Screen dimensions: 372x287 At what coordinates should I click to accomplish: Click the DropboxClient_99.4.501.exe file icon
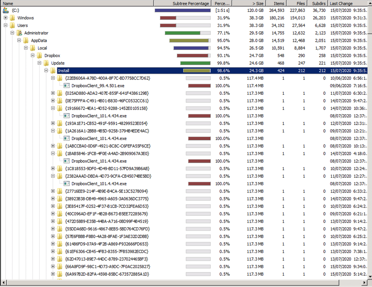[x=67, y=86]
